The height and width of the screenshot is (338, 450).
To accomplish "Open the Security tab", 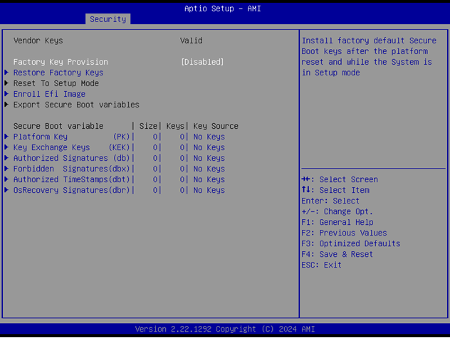I will [108, 19].
